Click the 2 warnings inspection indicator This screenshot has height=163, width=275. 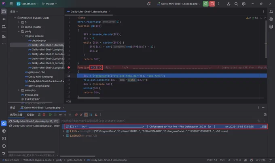(x=248, y=18)
